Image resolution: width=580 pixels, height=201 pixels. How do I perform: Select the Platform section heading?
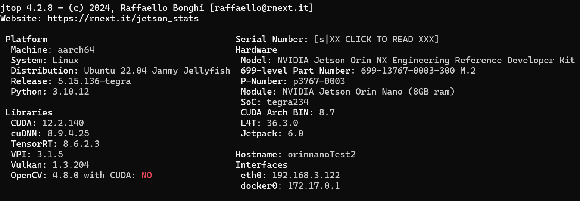pyautogui.click(x=26, y=39)
